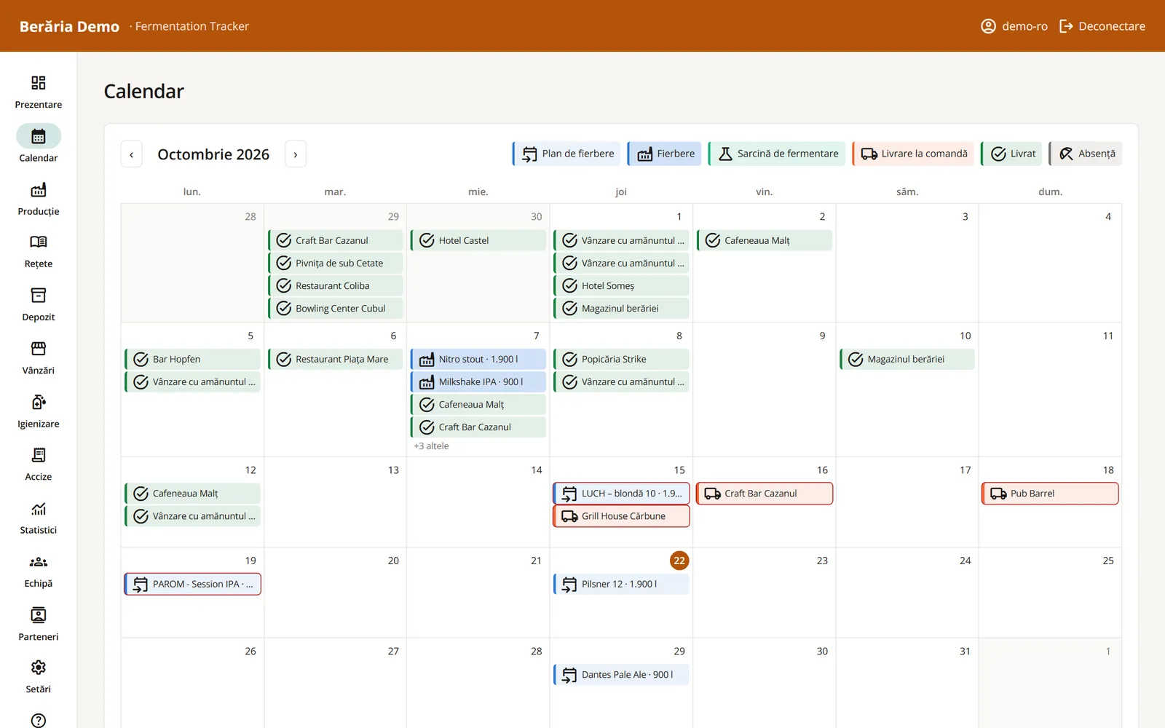Open Dantes Pale Ale 900 l event
The height and width of the screenshot is (728, 1165).
pyautogui.click(x=621, y=675)
